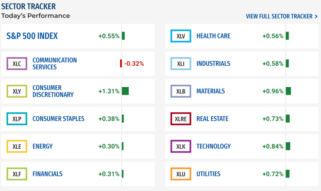This screenshot has height=191, width=321.
Task: Open the XLRE ticker badge
Action: [x=181, y=119]
